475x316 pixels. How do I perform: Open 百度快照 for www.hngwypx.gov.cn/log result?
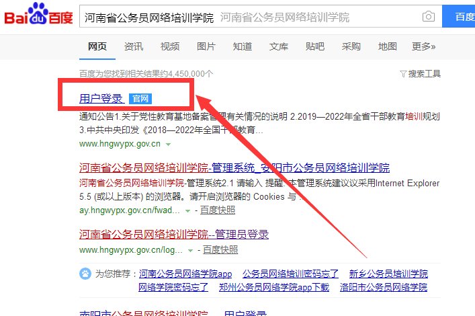tap(220, 250)
